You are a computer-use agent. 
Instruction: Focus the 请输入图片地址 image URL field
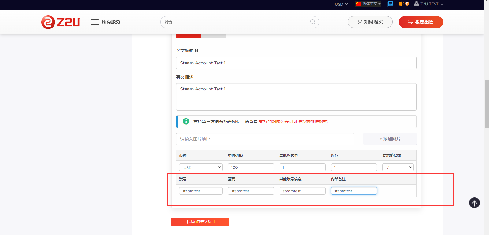pyautogui.click(x=265, y=139)
